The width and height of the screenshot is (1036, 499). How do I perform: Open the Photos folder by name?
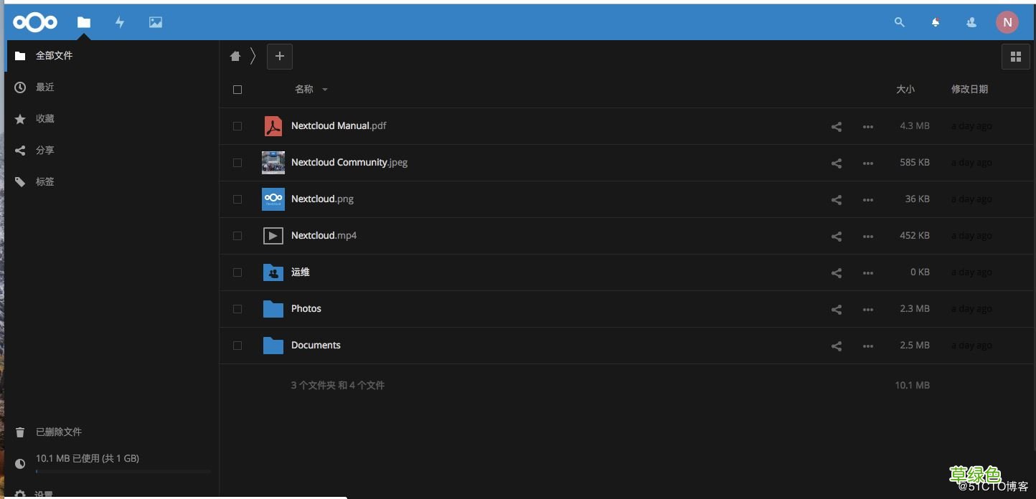click(306, 309)
